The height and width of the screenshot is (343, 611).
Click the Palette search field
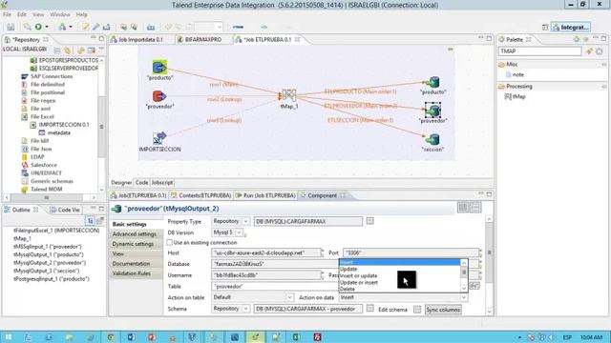tap(539, 51)
